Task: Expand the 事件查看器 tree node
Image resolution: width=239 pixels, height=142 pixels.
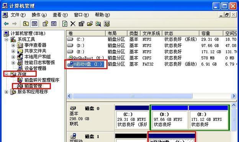Action: 13,45
